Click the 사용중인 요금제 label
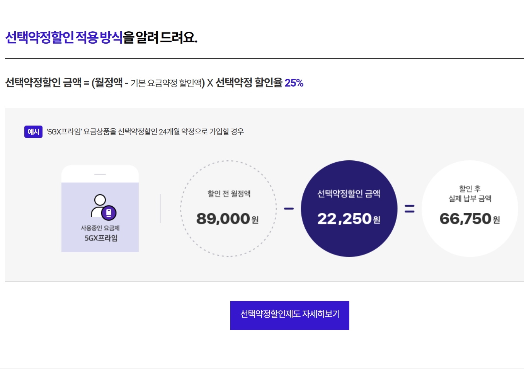The height and width of the screenshot is (374, 524). tap(100, 228)
